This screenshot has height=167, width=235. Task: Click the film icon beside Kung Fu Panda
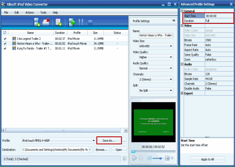[14, 48]
